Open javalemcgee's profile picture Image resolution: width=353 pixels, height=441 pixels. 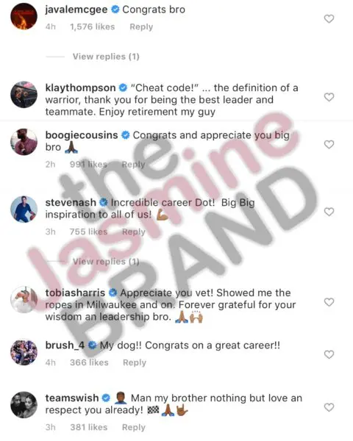click(24, 16)
